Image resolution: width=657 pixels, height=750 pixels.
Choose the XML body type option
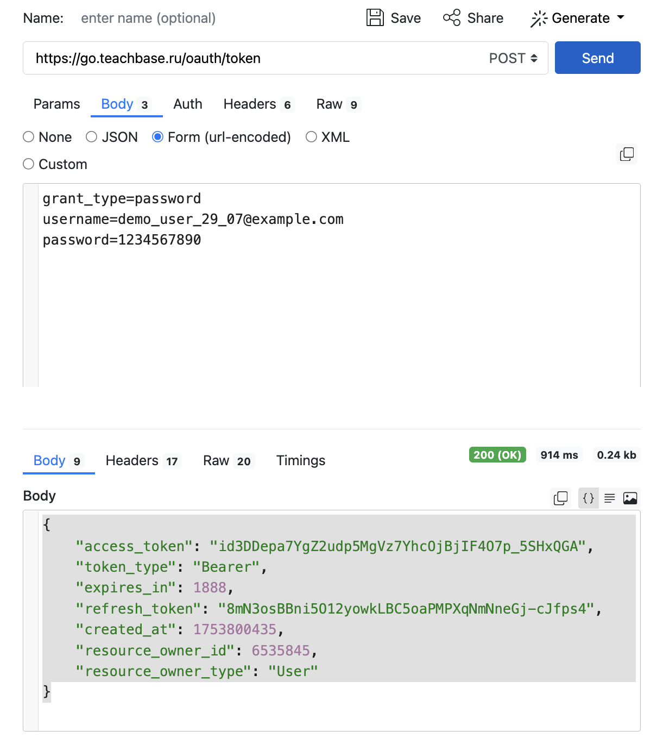tap(311, 137)
